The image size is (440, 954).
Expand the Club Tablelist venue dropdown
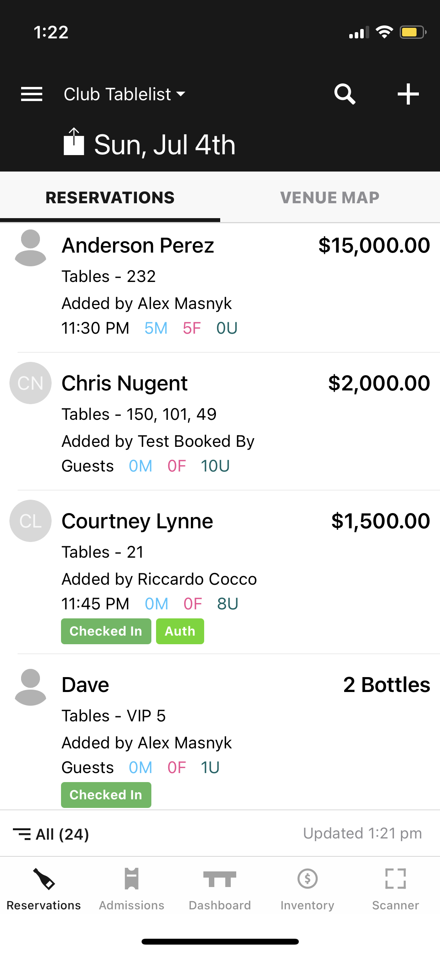[124, 94]
